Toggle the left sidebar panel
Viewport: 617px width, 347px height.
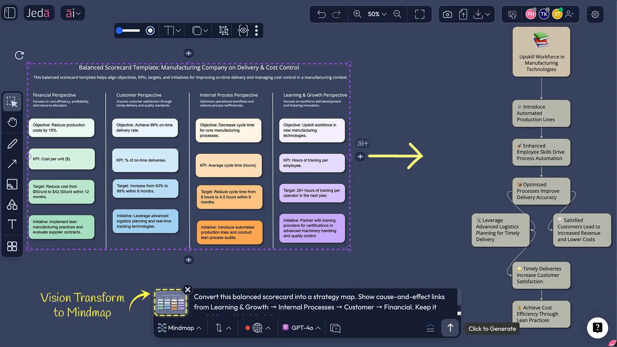click(10, 13)
